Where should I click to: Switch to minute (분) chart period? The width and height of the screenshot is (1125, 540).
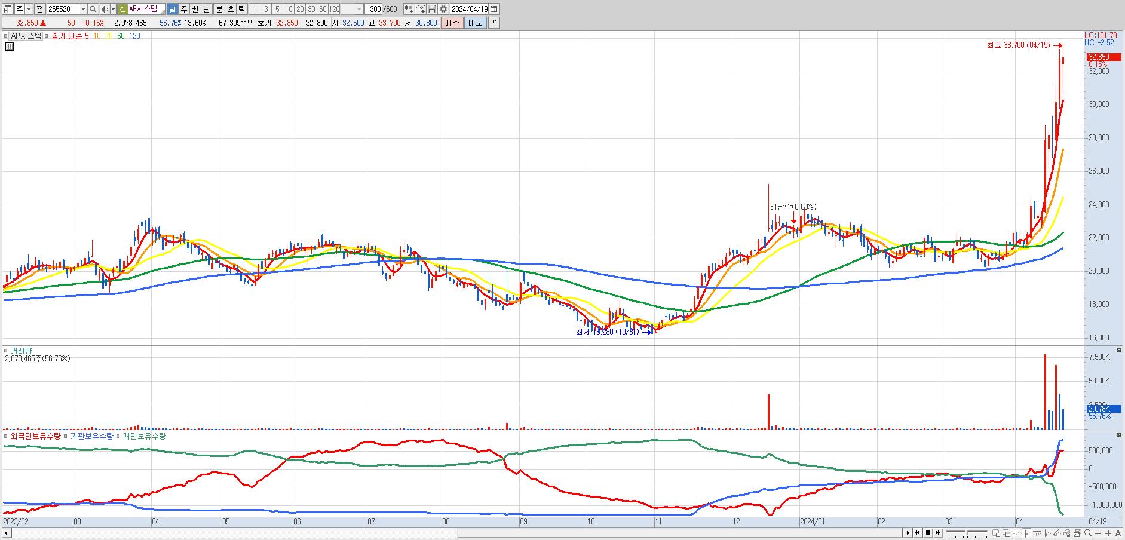[x=219, y=9]
